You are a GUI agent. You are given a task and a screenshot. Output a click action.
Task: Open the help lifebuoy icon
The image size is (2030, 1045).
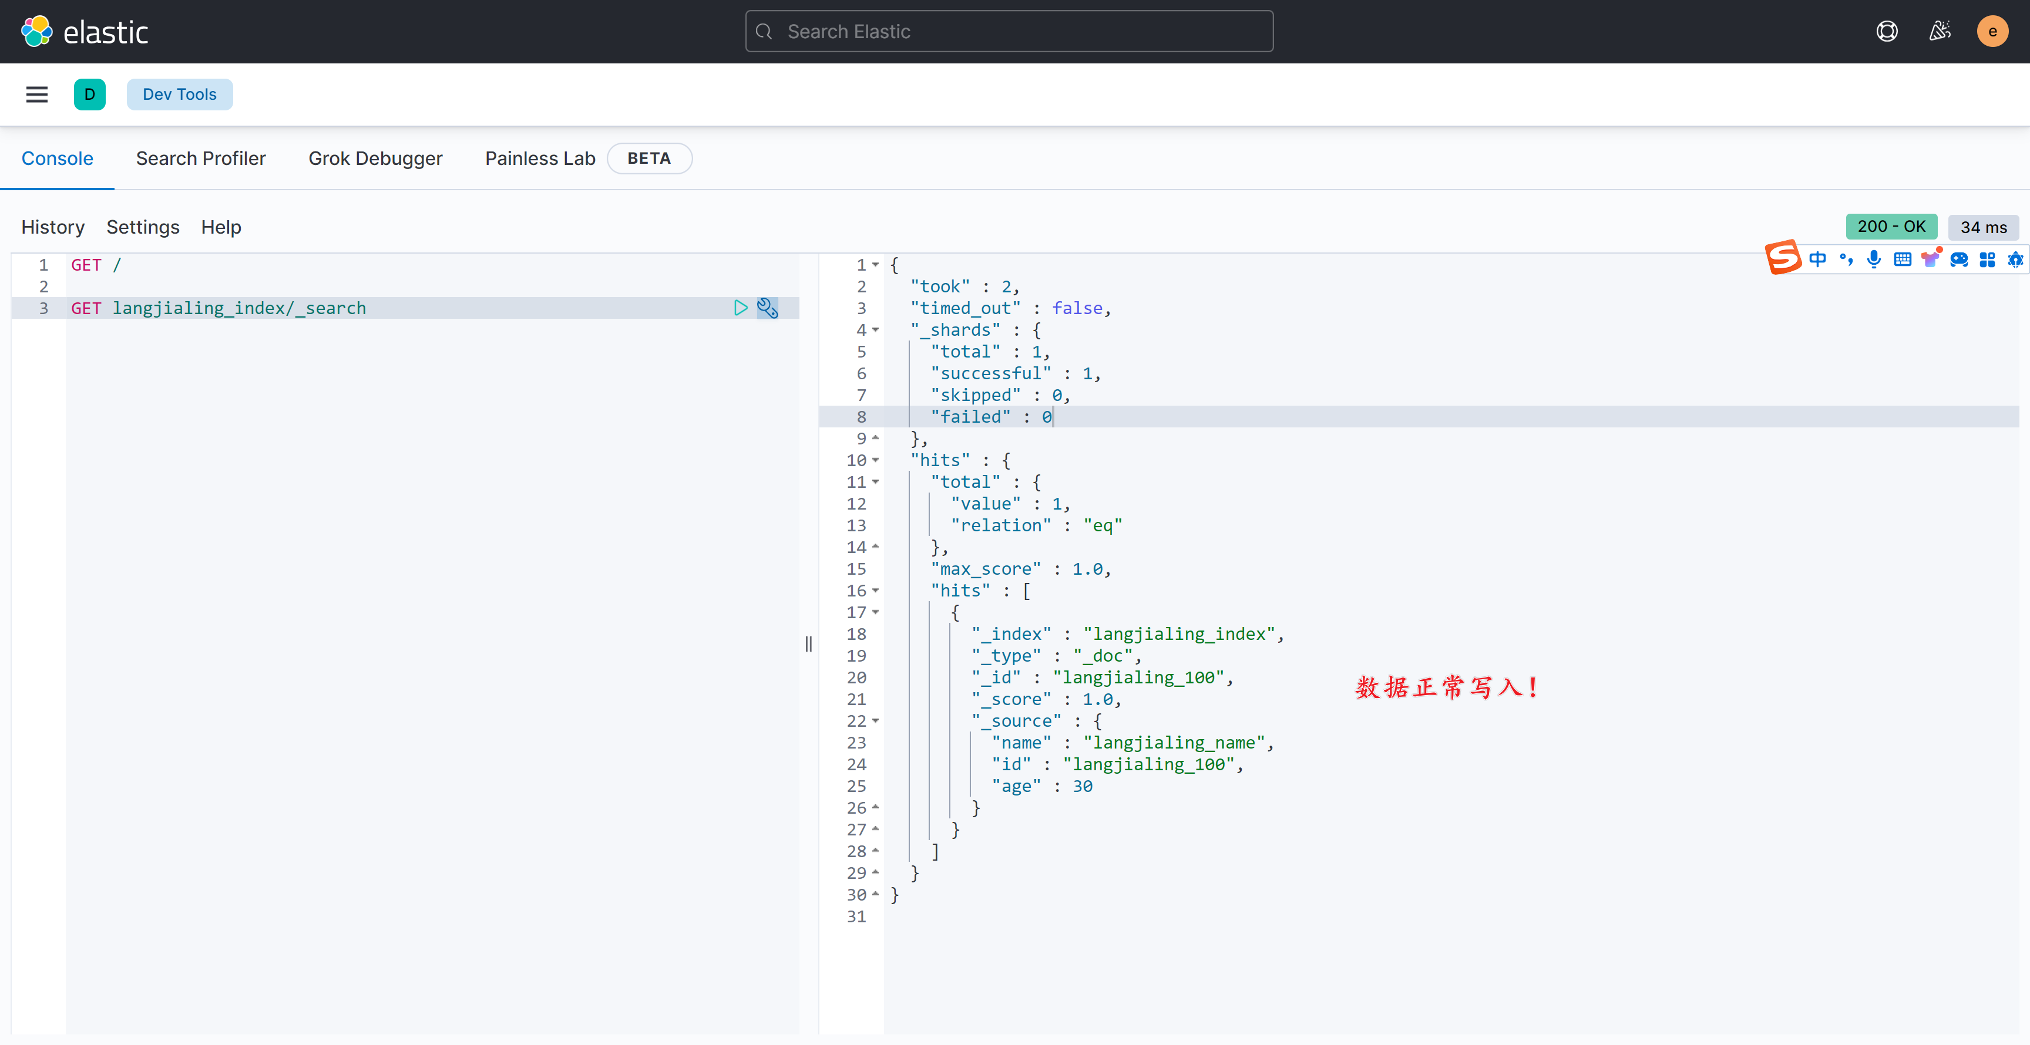pyautogui.click(x=1887, y=32)
